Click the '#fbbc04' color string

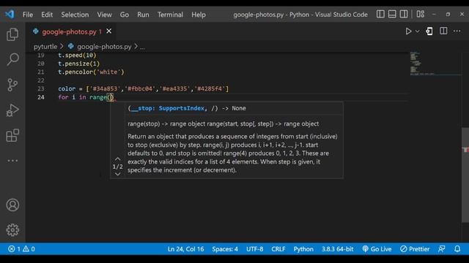[140, 88]
